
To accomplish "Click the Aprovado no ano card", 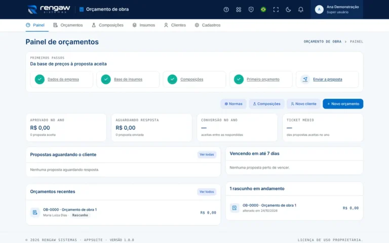I will coord(66,128).
